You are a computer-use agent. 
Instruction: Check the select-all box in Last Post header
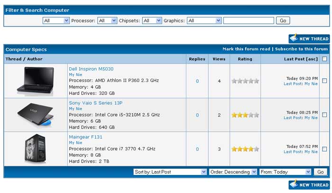[x=324, y=59]
